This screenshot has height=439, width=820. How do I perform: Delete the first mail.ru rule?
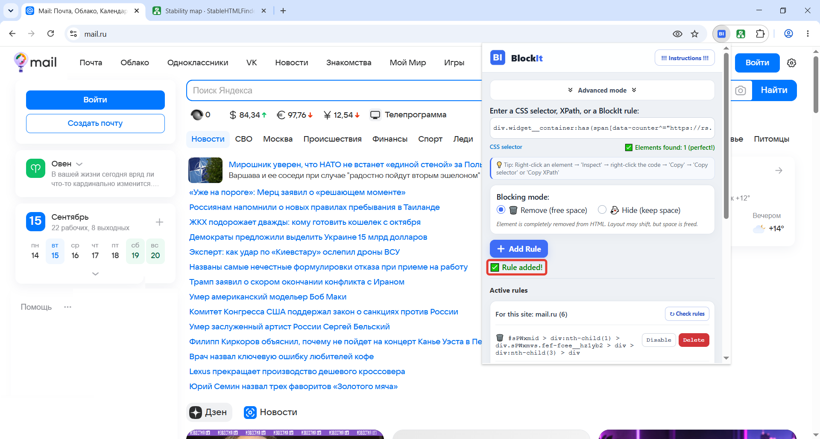[694, 340]
